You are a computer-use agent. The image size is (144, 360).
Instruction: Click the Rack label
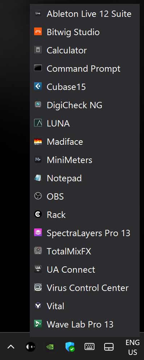pos(56,215)
